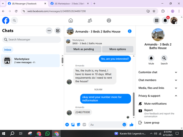Expand Customize chat section
Screen dimensions: 183x137
click(x=158, y=72)
